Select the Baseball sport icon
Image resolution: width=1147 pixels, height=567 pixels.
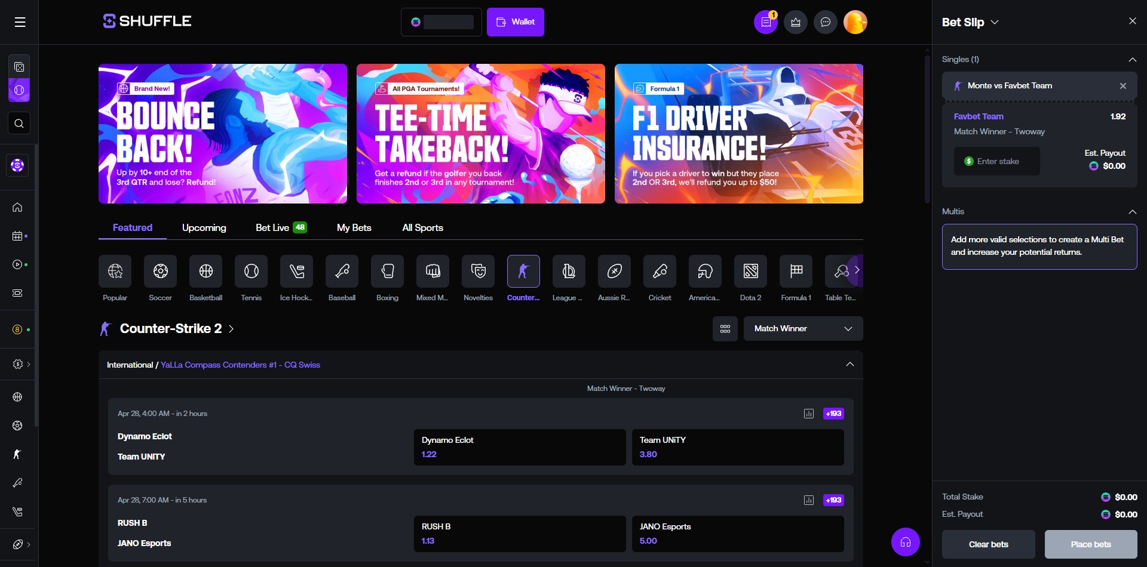coord(342,271)
